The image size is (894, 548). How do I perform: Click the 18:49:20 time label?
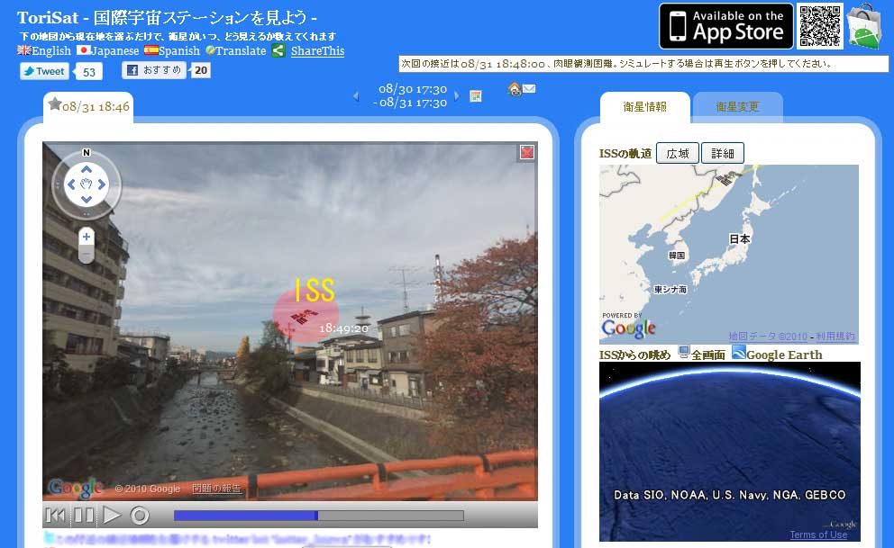tap(343, 328)
